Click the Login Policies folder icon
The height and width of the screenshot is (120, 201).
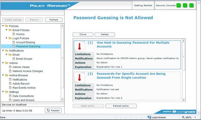pos(10,38)
